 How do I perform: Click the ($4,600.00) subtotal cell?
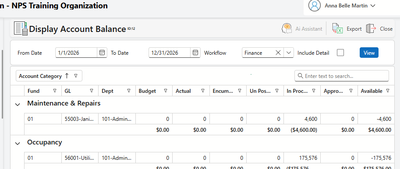click(304, 130)
